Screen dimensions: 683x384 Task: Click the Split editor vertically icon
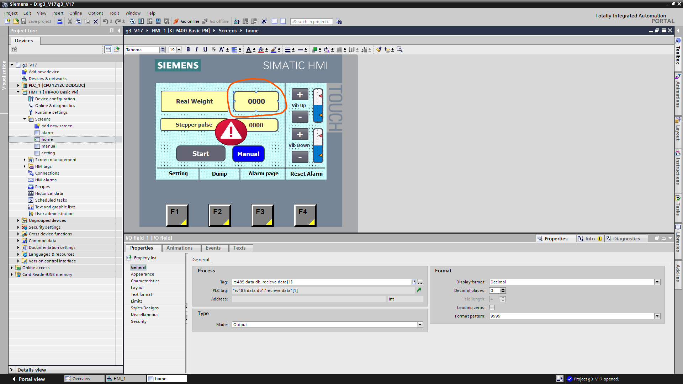(283, 21)
